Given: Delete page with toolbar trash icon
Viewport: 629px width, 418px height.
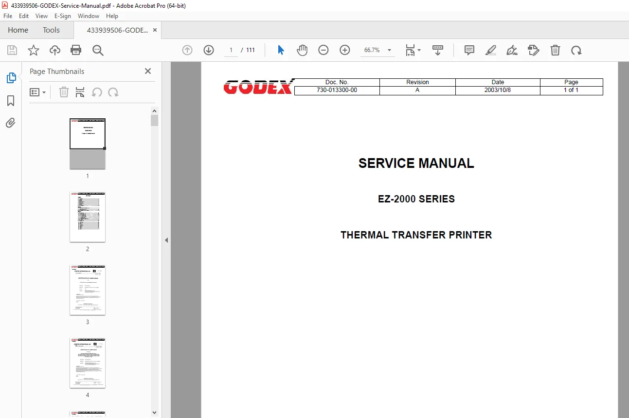Looking at the screenshot, I should (x=555, y=50).
